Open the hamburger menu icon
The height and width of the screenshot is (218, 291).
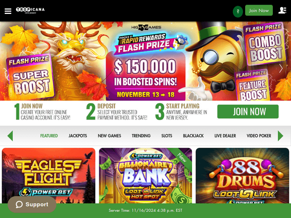coord(8,11)
